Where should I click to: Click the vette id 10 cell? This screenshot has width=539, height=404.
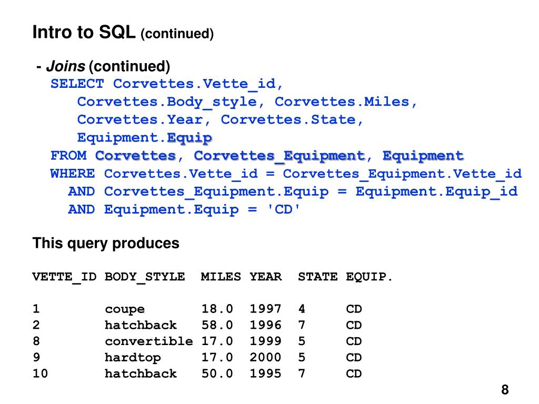40,373
